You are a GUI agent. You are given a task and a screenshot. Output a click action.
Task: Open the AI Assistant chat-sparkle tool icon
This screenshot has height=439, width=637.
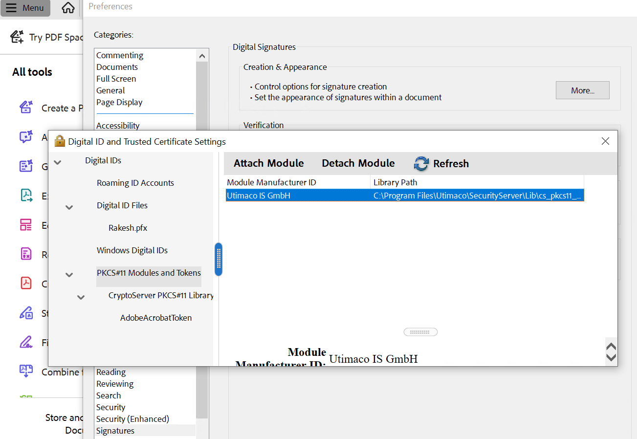pos(26,137)
